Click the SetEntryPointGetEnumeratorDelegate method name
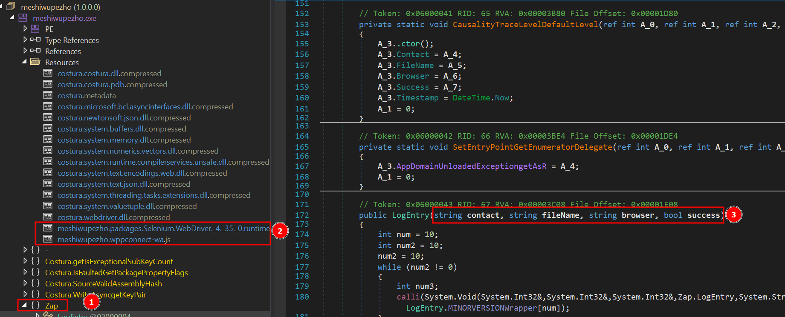Image resolution: width=785 pixels, height=317 pixels. pyautogui.click(x=532, y=147)
